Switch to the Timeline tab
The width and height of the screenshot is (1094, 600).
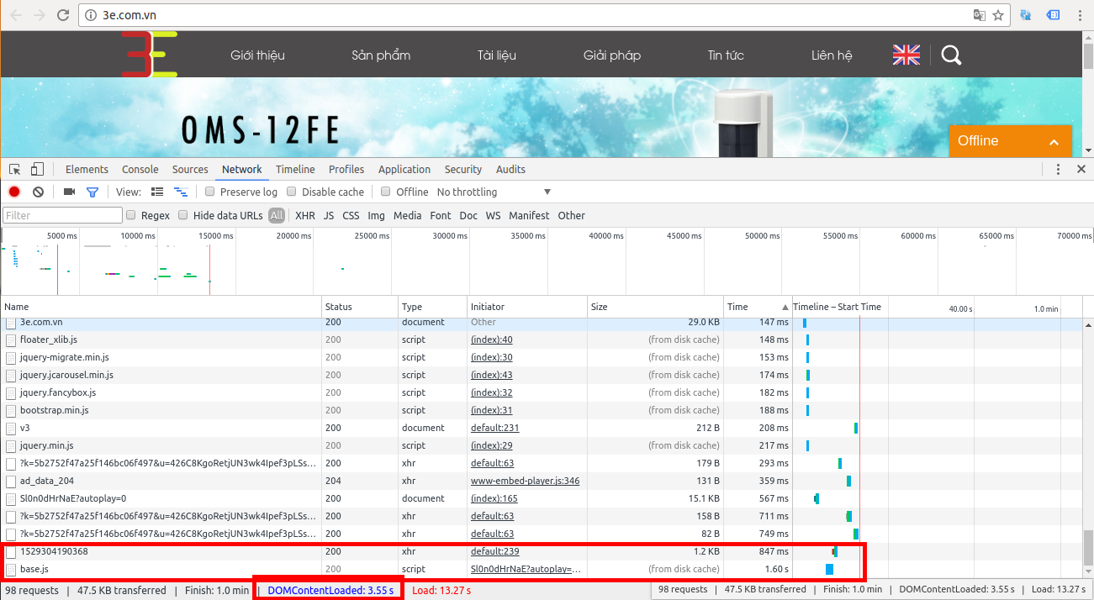coord(295,169)
